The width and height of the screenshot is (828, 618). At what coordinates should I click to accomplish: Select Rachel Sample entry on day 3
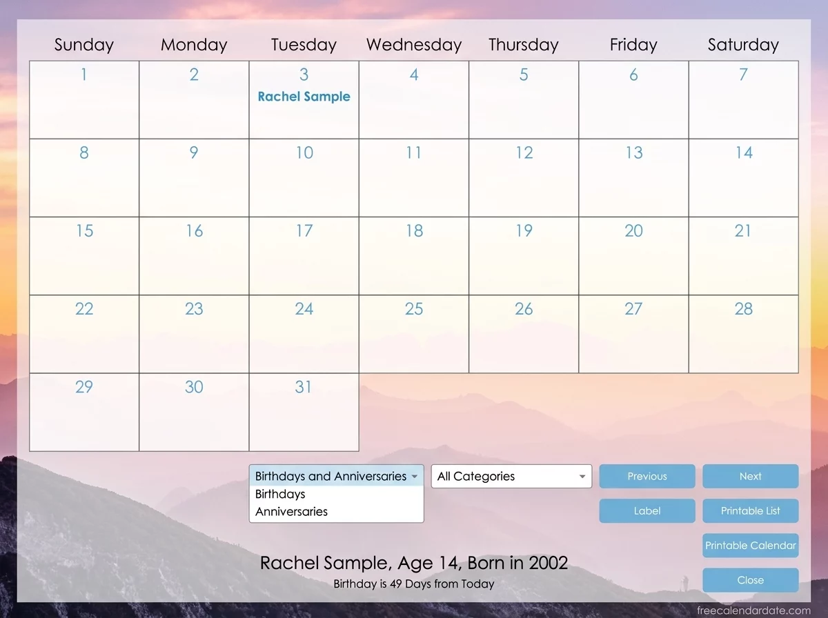304,97
